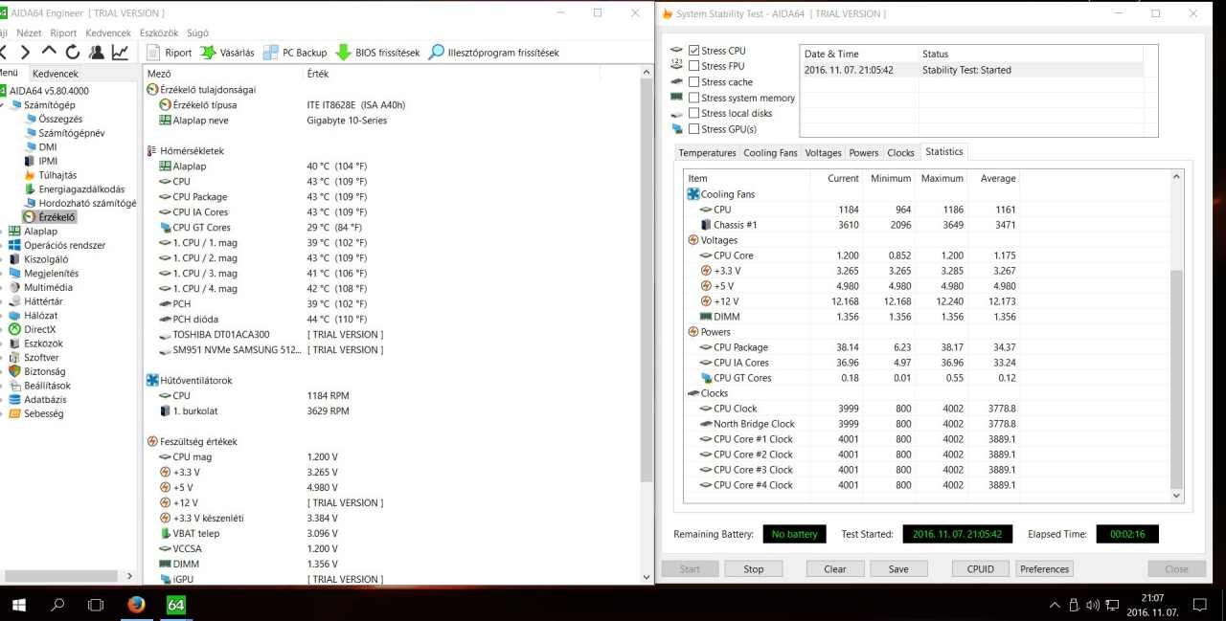This screenshot has height=621, width=1226.
Task: Click the Vásárlás purchase button
Action: click(x=227, y=53)
